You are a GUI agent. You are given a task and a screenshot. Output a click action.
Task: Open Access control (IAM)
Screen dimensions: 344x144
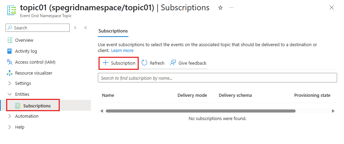pyautogui.click(x=35, y=62)
